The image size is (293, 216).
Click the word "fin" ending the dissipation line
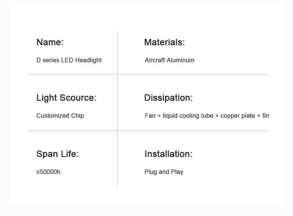point(266,116)
